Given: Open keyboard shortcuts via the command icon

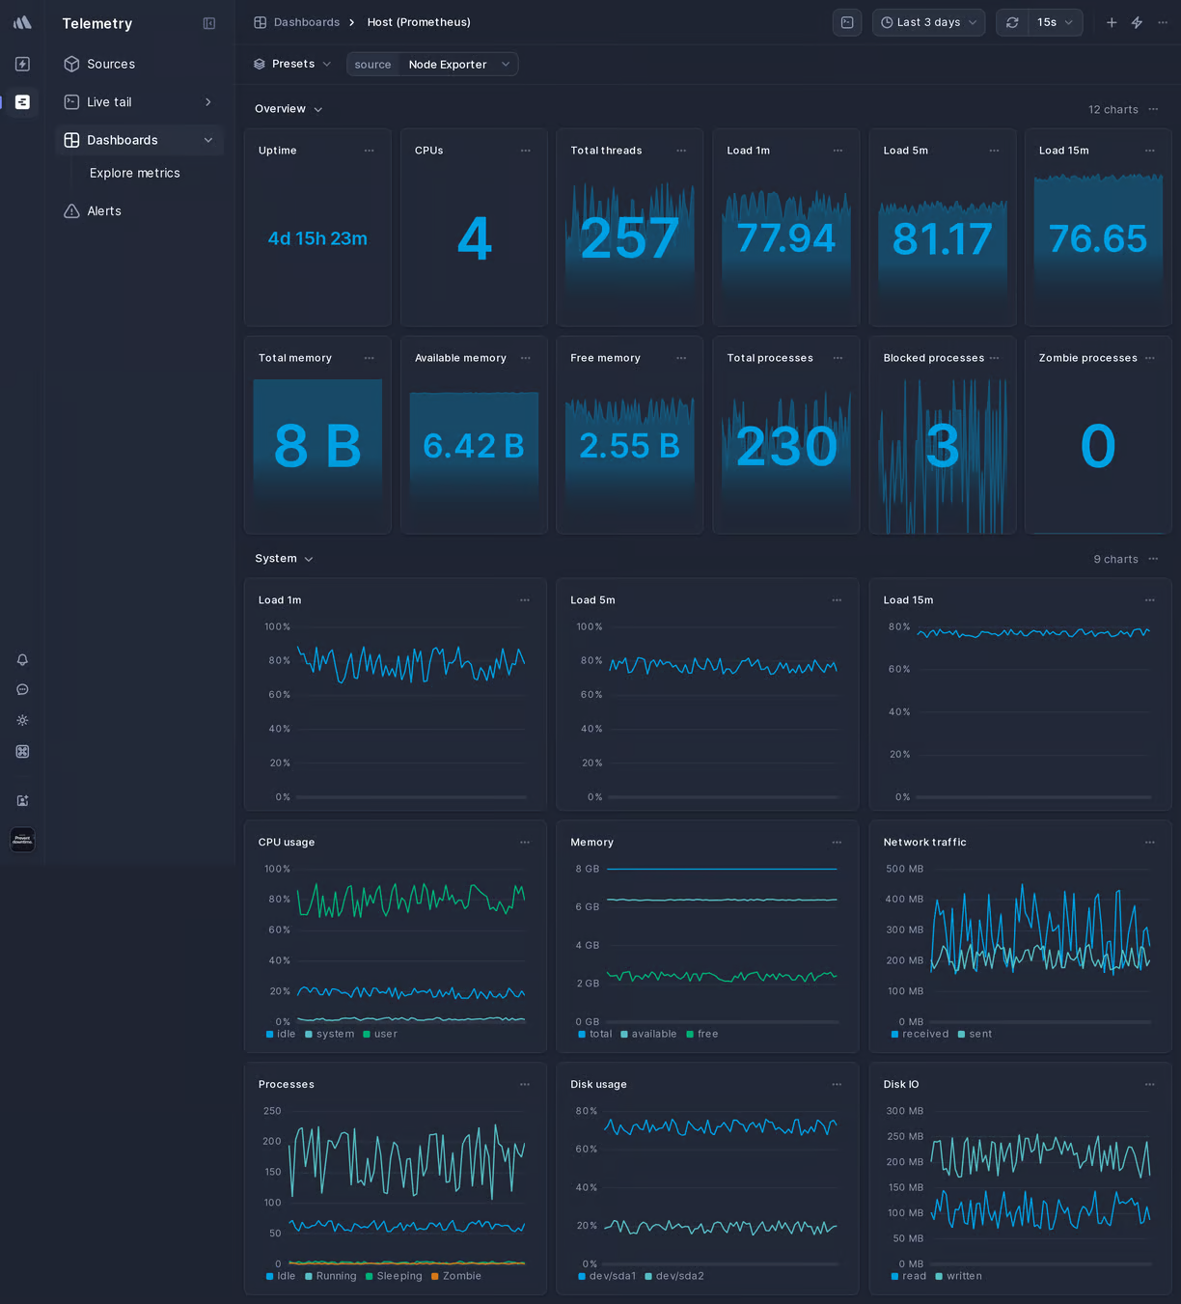Looking at the screenshot, I should click(22, 751).
